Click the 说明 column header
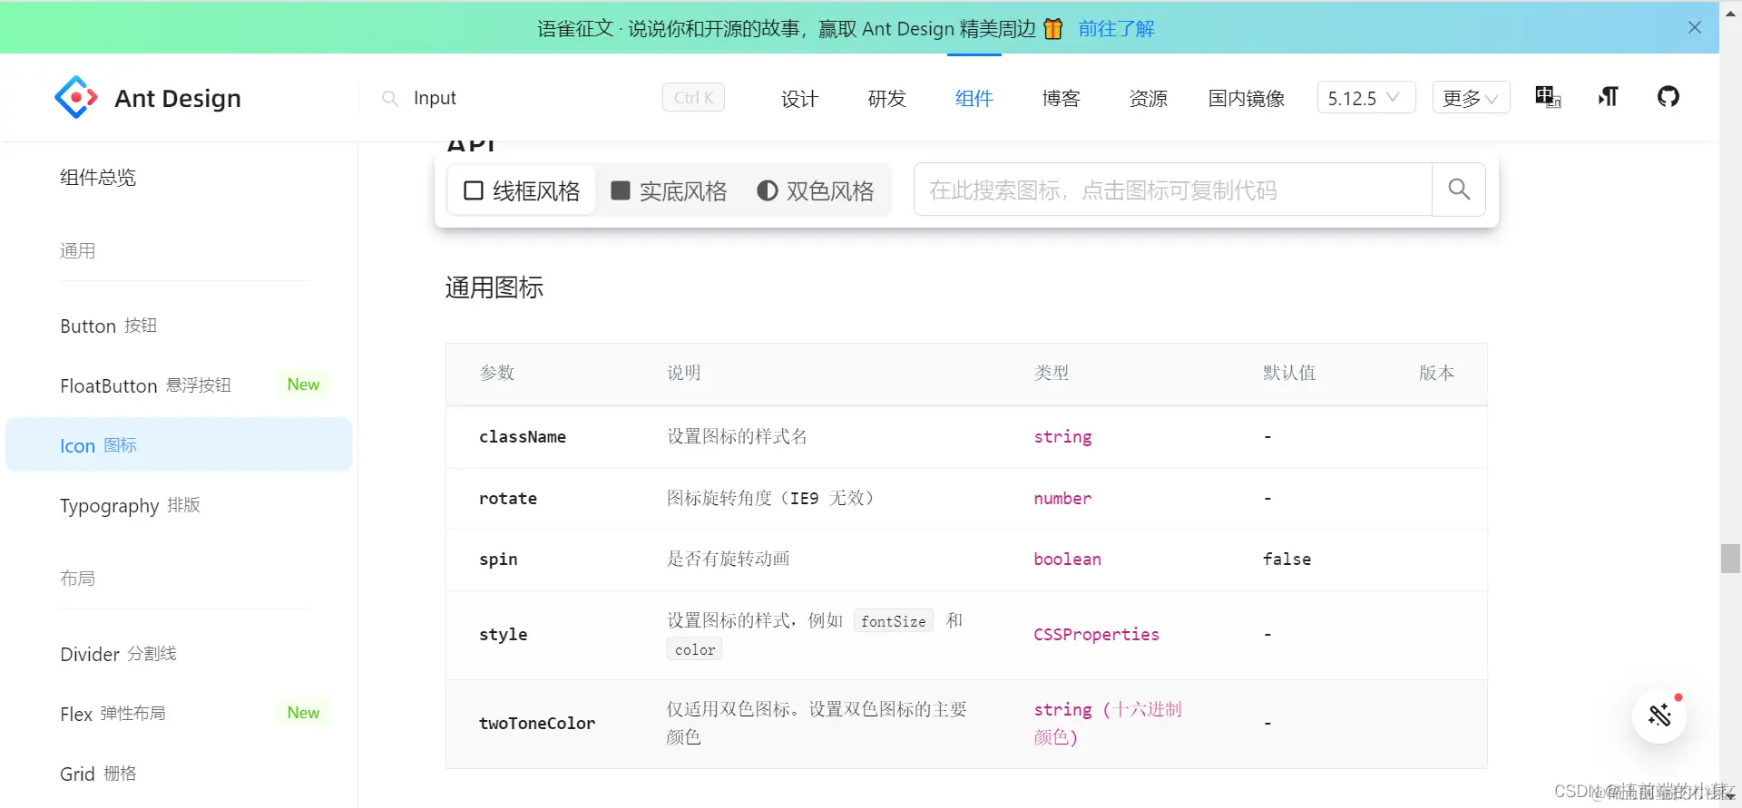The width and height of the screenshot is (1742, 808). click(684, 373)
